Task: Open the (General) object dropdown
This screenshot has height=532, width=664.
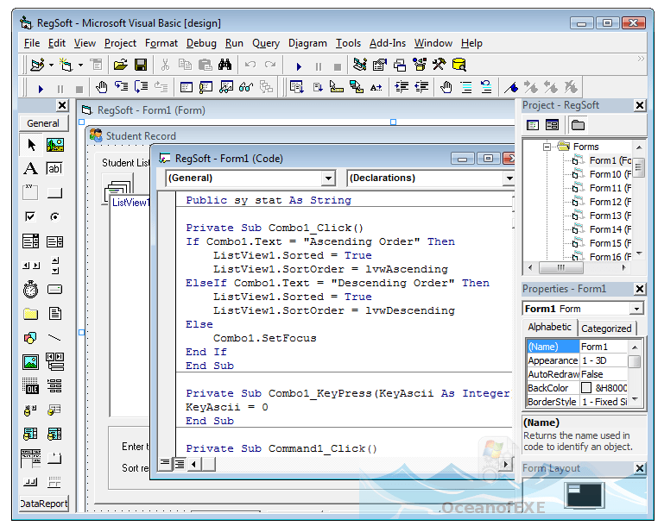Action: [328, 178]
